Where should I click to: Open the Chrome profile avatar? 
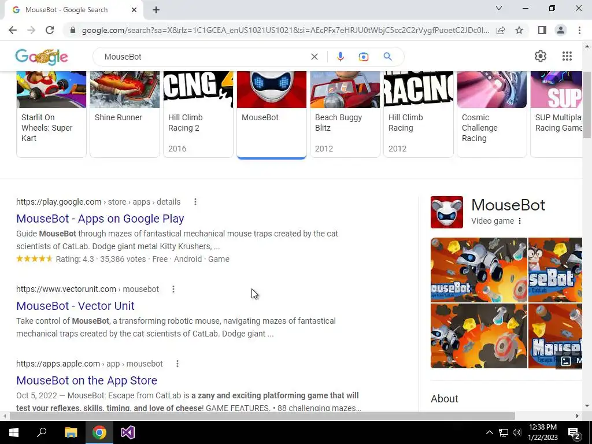[561, 30]
